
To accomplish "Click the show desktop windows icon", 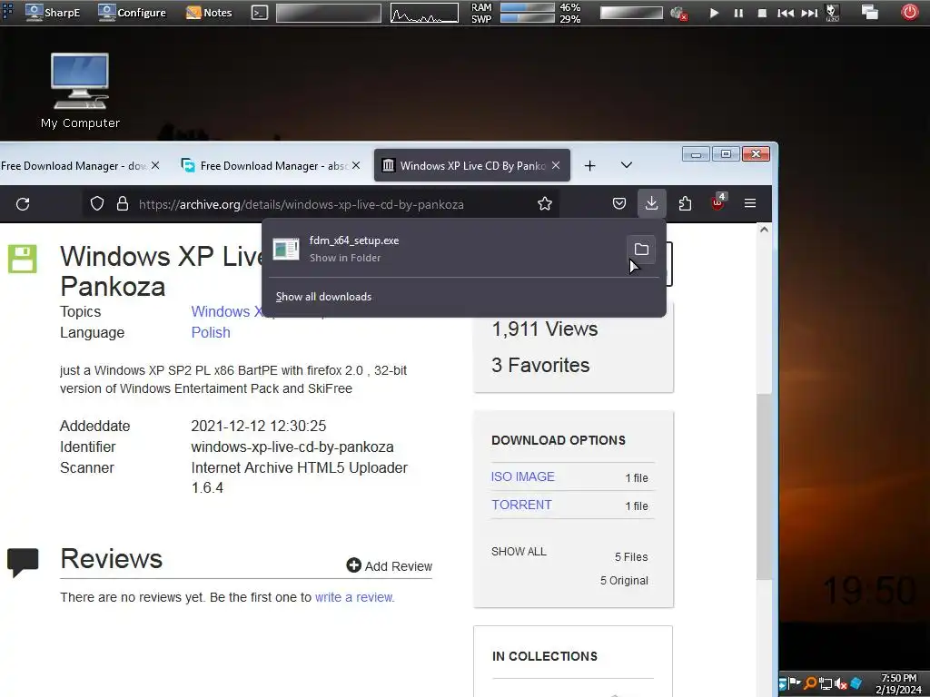I will pyautogui.click(x=869, y=13).
